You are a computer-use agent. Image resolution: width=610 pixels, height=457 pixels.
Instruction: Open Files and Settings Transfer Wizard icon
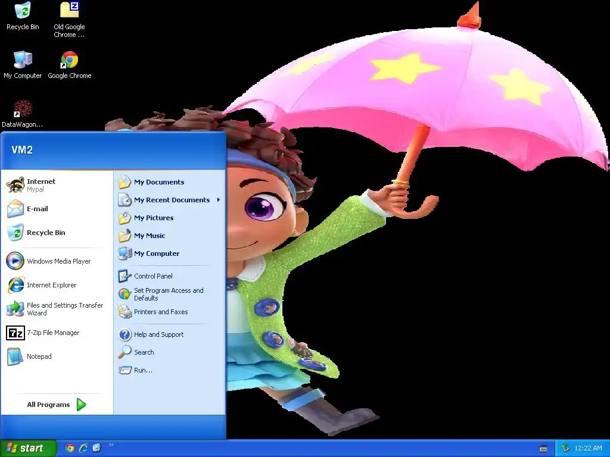pyautogui.click(x=15, y=309)
